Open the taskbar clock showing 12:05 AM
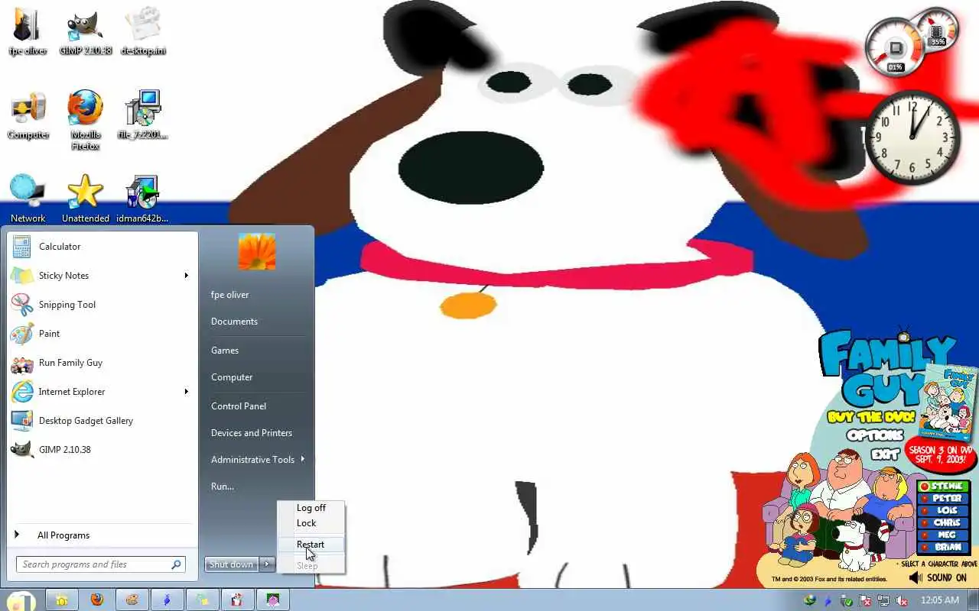The width and height of the screenshot is (979, 611). [940, 600]
